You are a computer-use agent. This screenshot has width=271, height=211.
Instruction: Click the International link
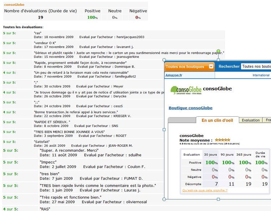click(x=261, y=75)
